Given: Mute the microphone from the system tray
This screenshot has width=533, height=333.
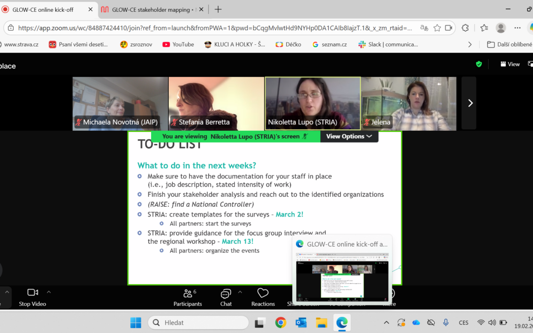Looking at the screenshot, I should pos(446,322).
